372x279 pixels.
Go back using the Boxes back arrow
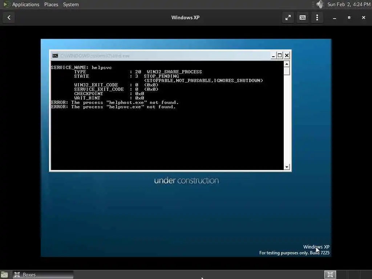point(9,17)
